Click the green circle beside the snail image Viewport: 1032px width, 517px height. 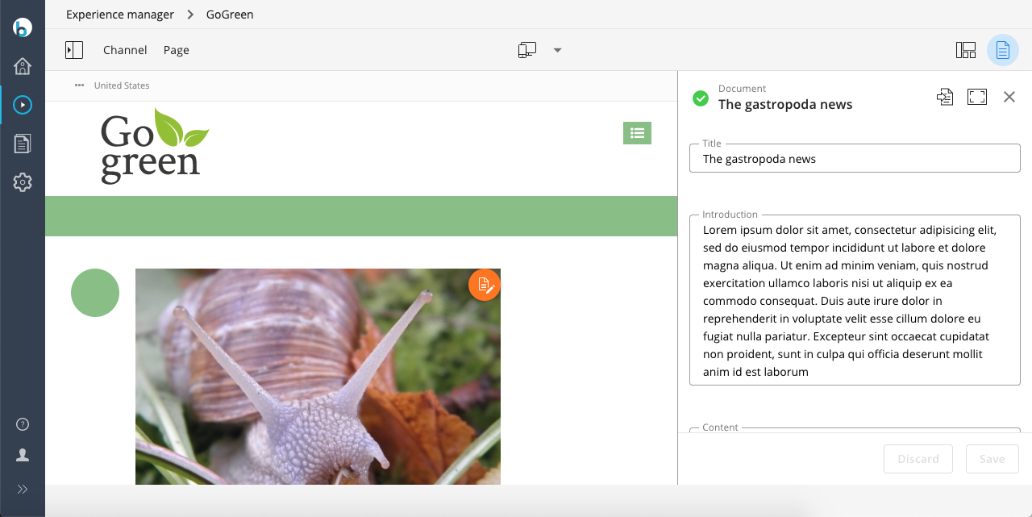[95, 293]
